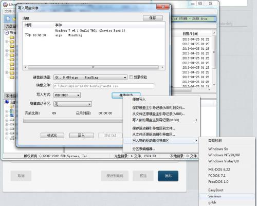Click the 格式化 format button

coord(52,136)
